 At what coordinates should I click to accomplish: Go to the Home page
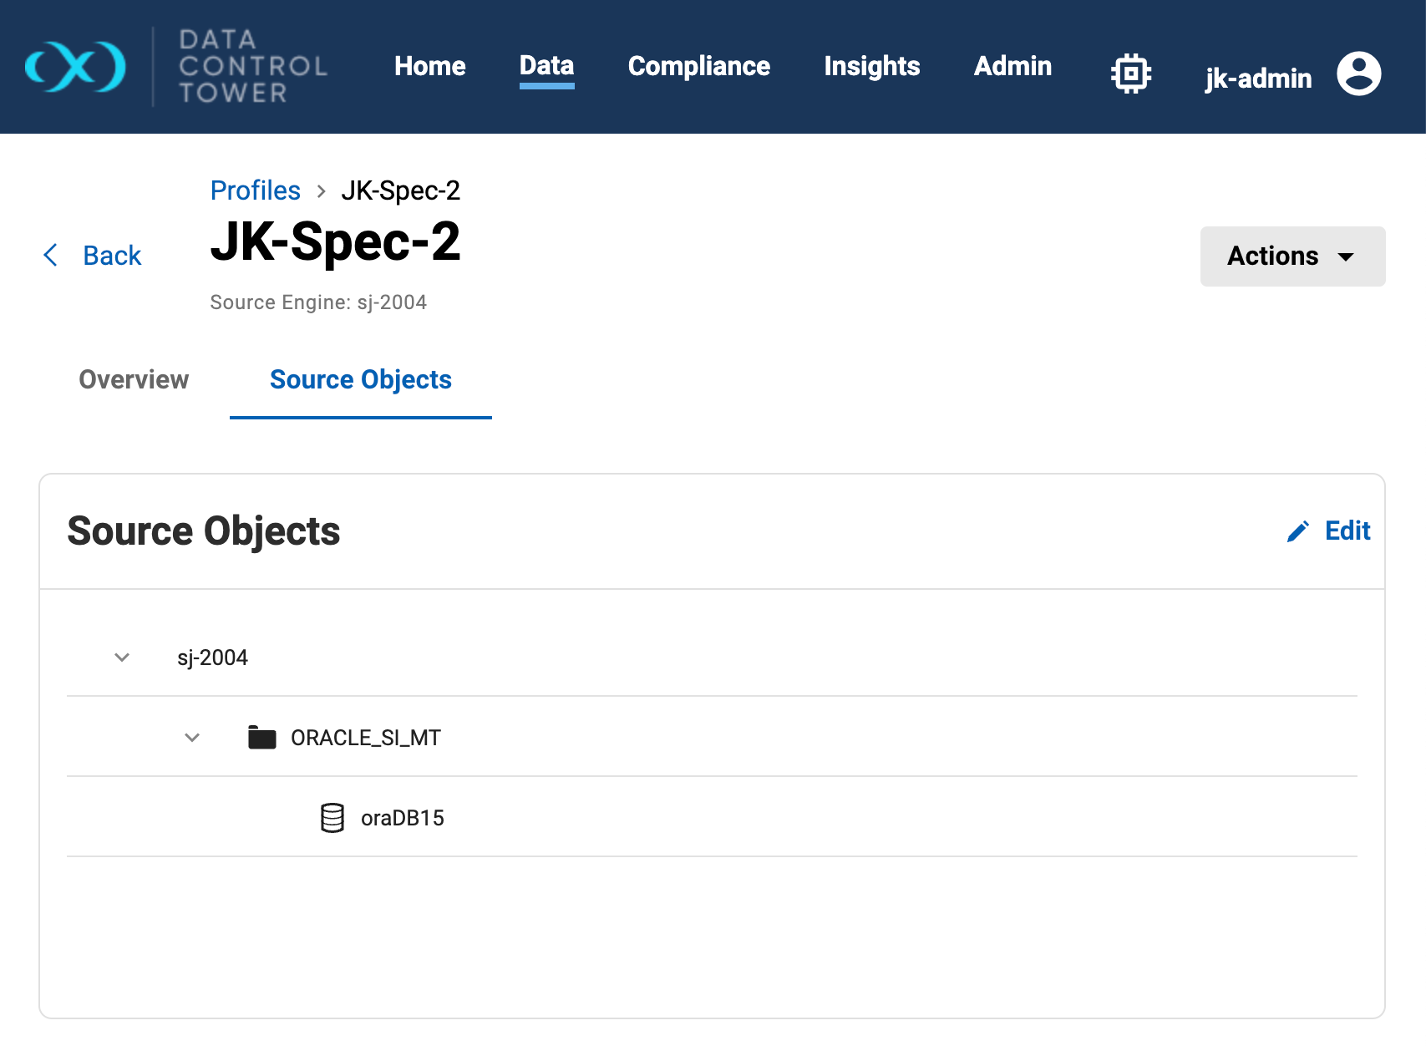tap(429, 67)
